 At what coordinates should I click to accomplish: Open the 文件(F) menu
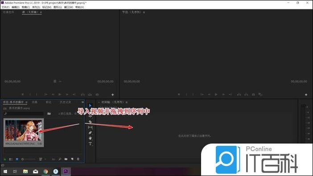pyautogui.click(x=5, y=7)
